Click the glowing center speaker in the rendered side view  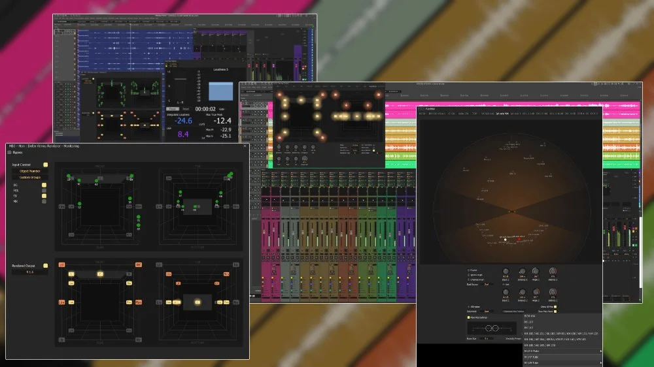[x=198, y=302]
